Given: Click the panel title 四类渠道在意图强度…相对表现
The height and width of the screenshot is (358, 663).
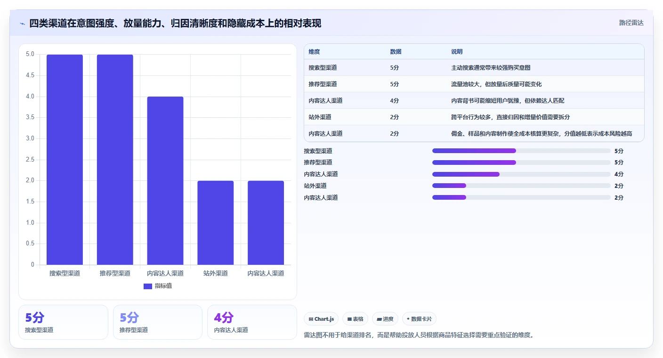Looking at the screenshot, I should coord(175,24).
